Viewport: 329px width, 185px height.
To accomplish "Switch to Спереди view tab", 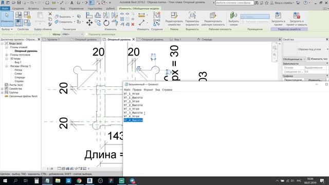I will click(x=207, y=40).
